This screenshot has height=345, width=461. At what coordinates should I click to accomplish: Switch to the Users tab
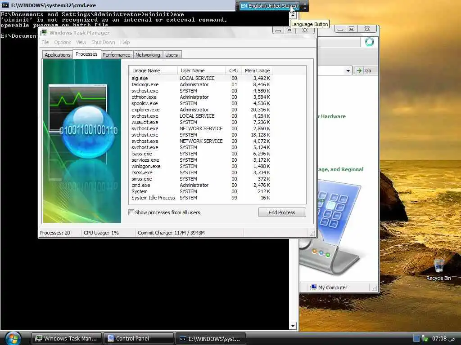[172, 55]
